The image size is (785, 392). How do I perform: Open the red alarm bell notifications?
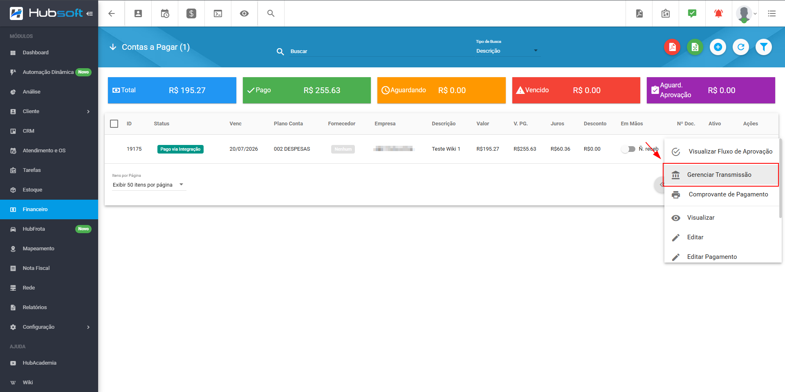click(718, 13)
